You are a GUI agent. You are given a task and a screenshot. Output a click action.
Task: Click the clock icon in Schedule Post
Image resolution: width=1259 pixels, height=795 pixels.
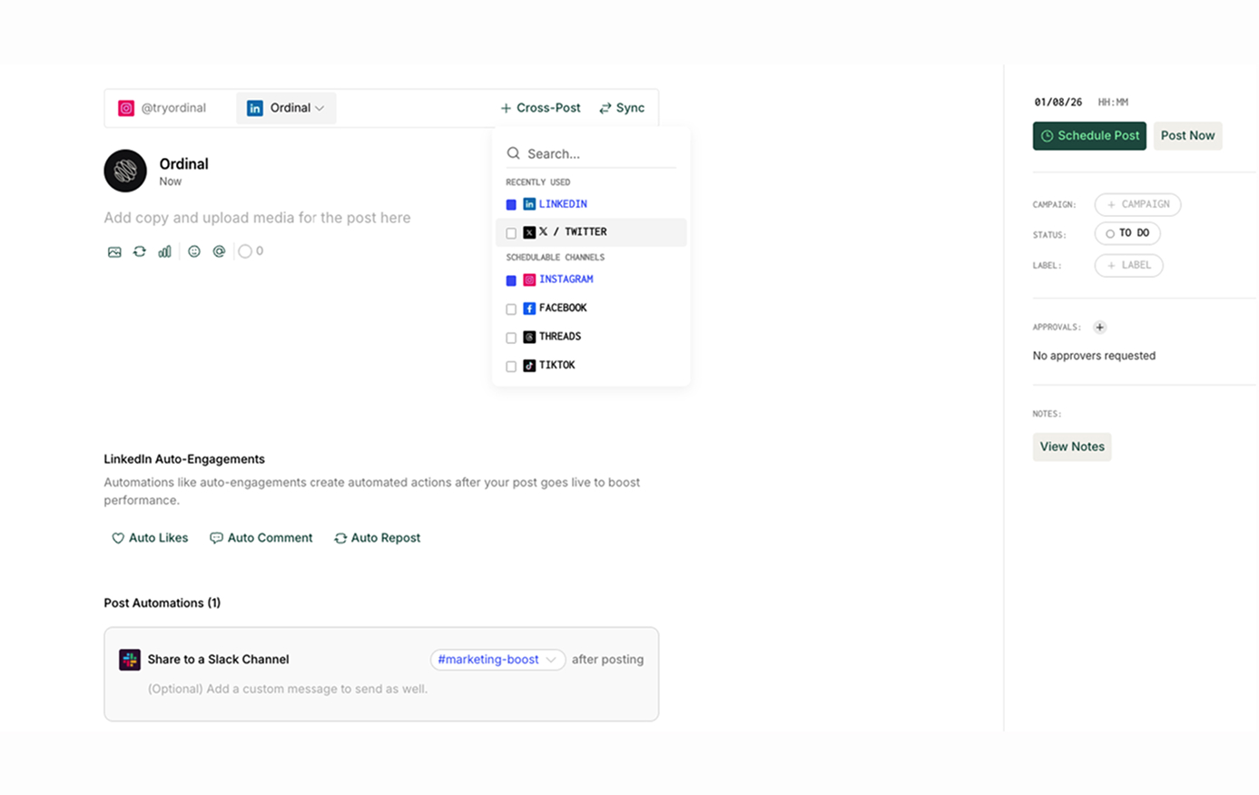pos(1048,136)
